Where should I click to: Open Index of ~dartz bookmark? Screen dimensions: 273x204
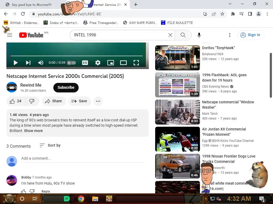pyautogui.click(x=61, y=23)
